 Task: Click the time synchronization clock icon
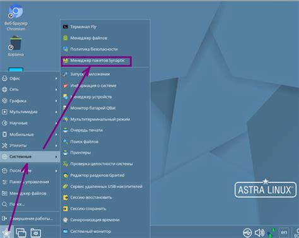point(66,220)
